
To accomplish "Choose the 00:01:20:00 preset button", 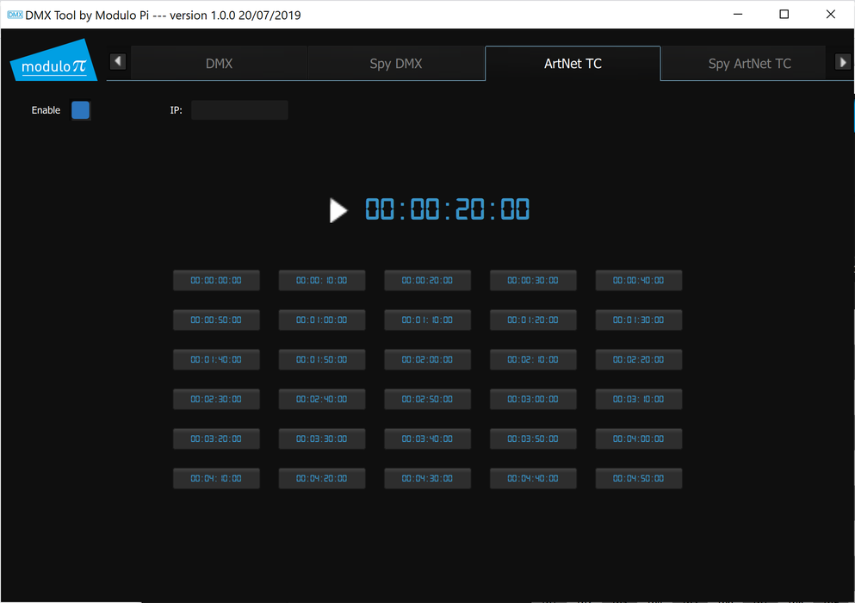I will pyautogui.click(x=533, y=320).
